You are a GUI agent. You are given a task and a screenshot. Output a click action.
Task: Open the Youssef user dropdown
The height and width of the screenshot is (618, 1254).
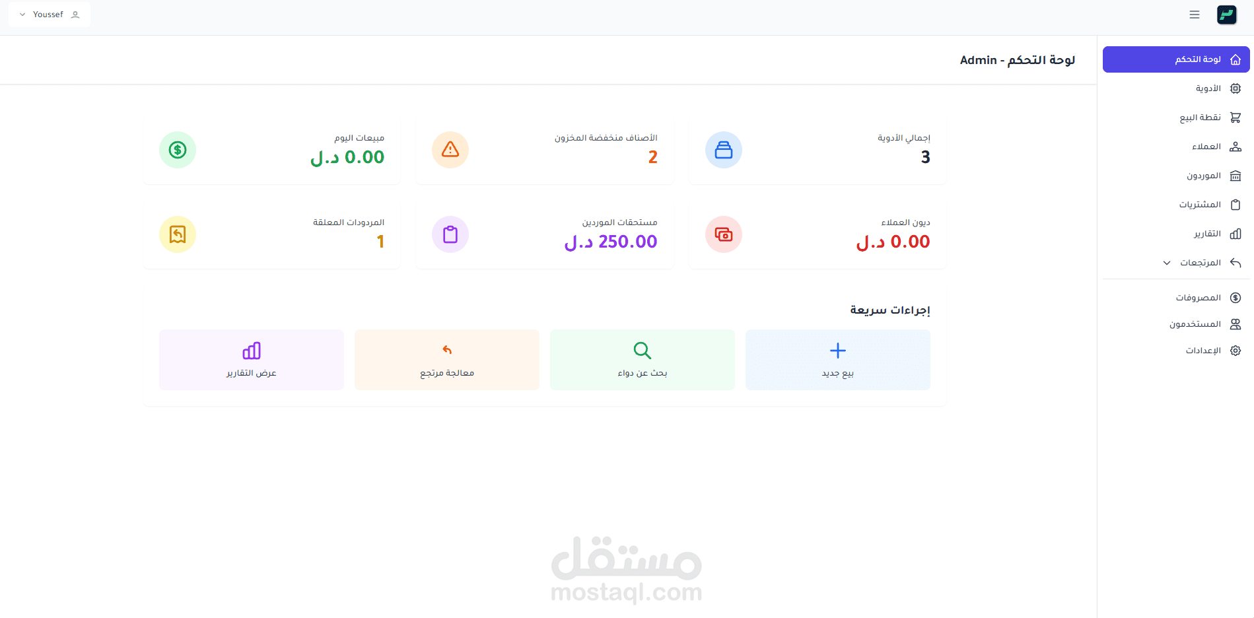[50, 14]
